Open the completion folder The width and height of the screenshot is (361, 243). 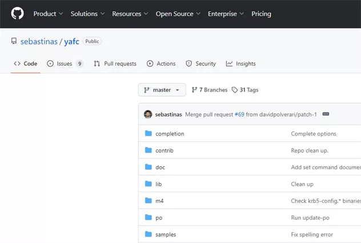tap(170, 134)
